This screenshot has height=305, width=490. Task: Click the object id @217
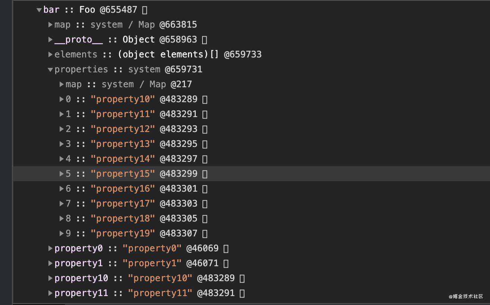pyautogui.click(x=181, y=84)
